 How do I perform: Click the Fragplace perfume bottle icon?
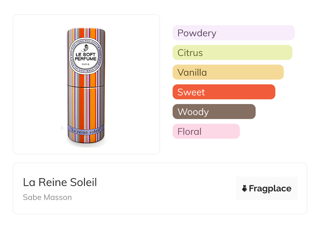point(245,188)
